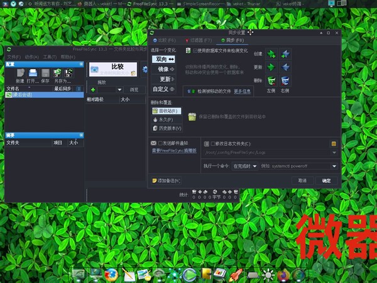
Task: Enable 发送邮件通知 checkbox
Action: [x=160, y=143]
